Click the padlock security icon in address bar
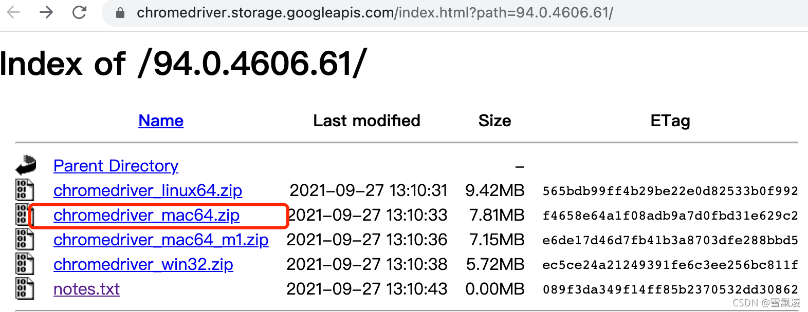Image resolution: width=808 pixels, height=312 pixels. coord(120,13)
